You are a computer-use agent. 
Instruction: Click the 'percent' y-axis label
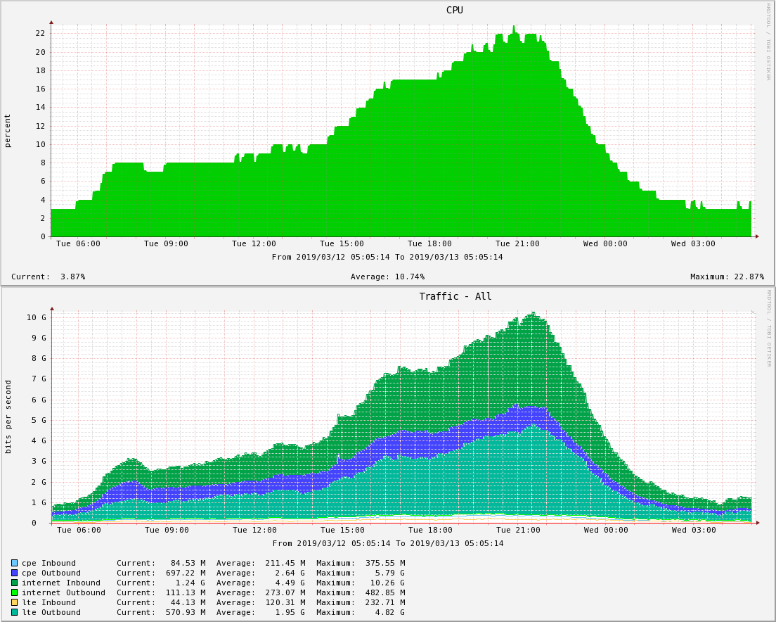[8, 130]
